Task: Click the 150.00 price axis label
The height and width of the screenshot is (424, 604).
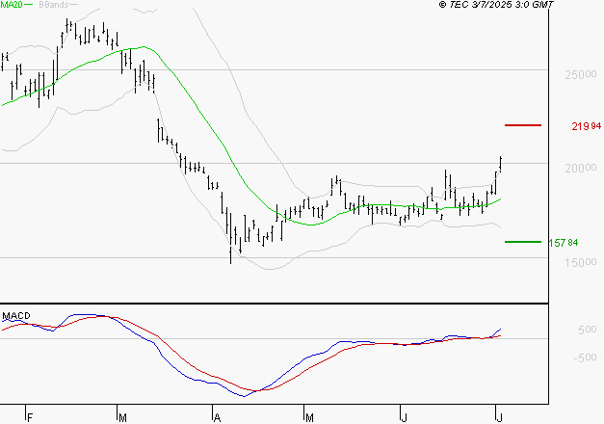Action: (x=581, y=262)
